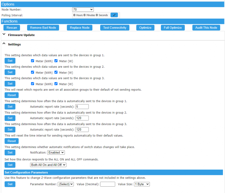Click the polling interval edit pencil icon

(x=114, y=15)
